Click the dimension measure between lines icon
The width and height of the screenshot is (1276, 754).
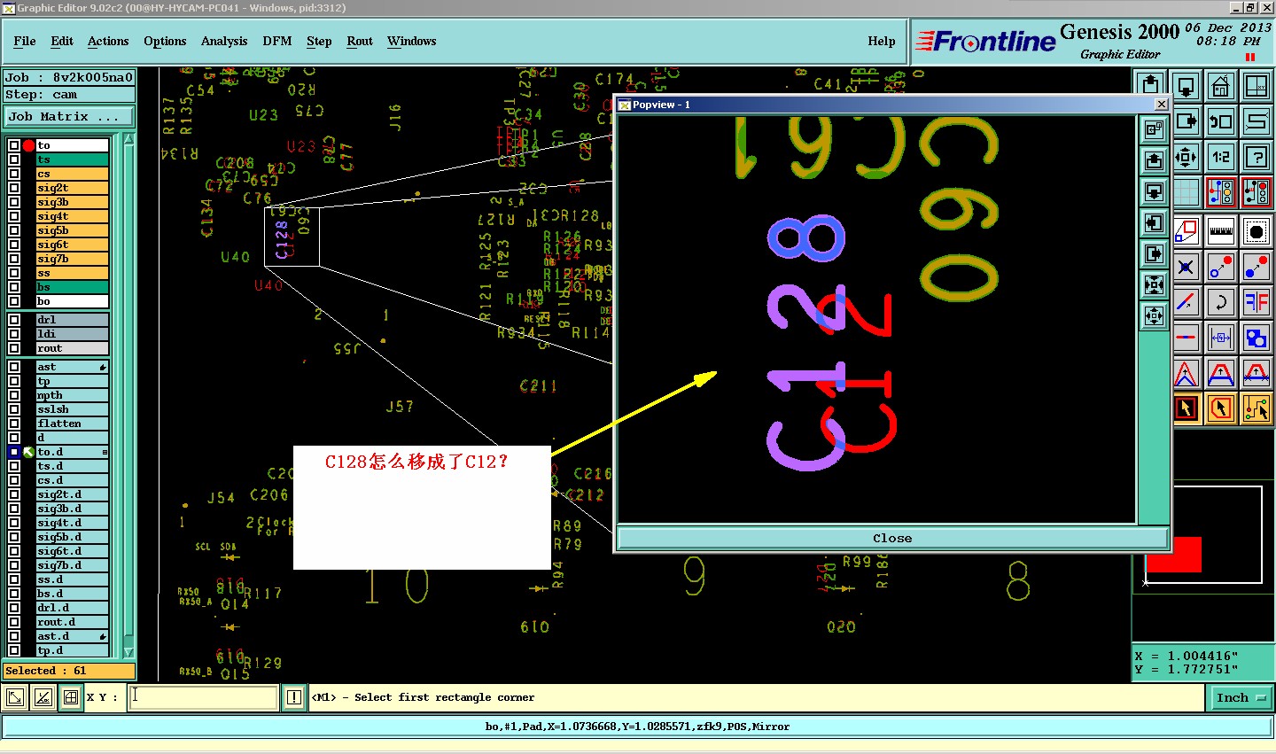[x=1221, y=338]
